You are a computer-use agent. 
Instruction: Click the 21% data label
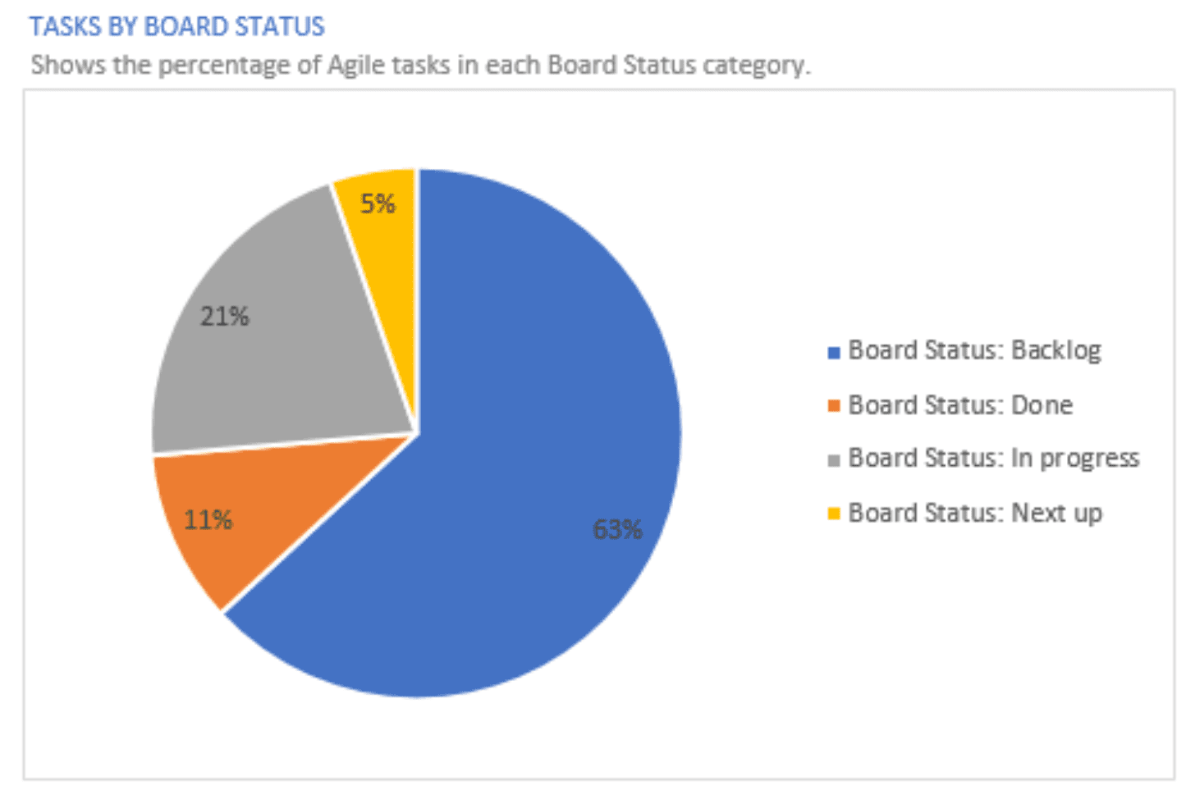tap(224, 316)
